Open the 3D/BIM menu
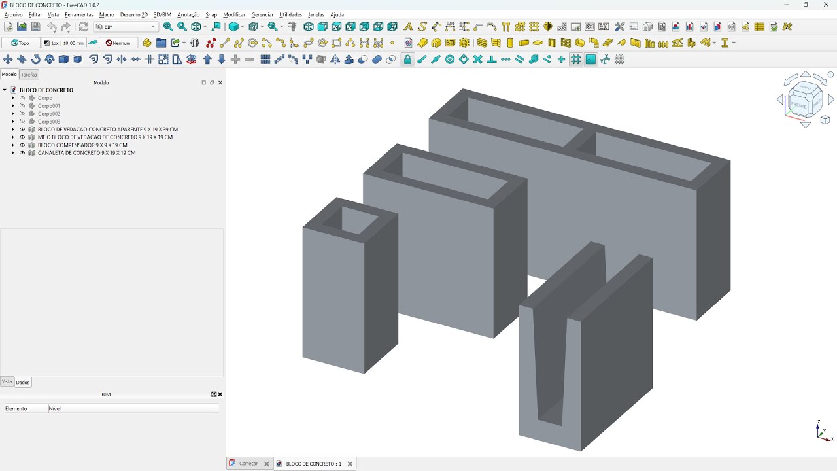 [x=162, y=14]
